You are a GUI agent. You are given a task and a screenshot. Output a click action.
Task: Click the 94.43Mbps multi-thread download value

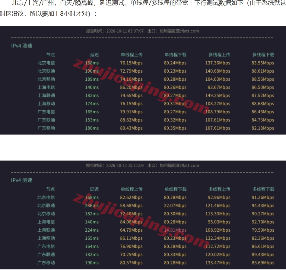[x=263, y=206]
